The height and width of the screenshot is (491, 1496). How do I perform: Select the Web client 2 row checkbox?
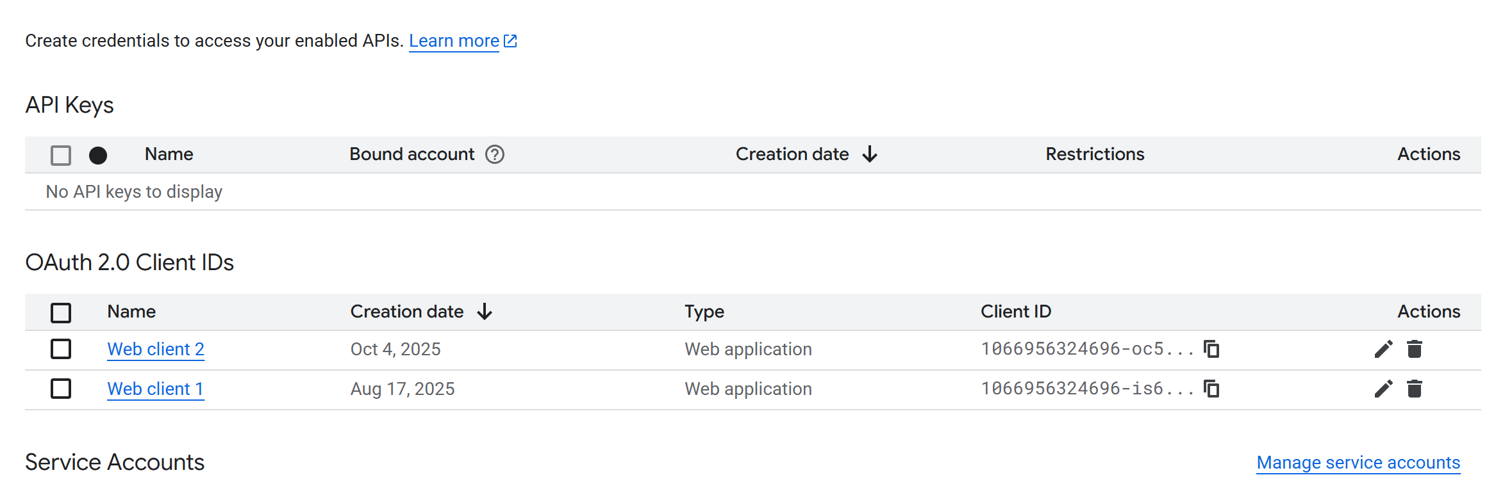(x=61, y=349)
